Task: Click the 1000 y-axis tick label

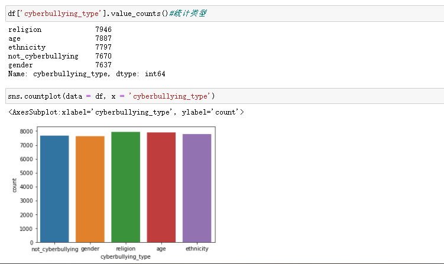Action: [27, 229]
